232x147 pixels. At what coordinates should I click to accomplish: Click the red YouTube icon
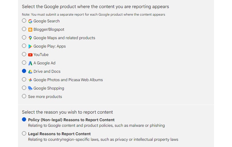30,55
